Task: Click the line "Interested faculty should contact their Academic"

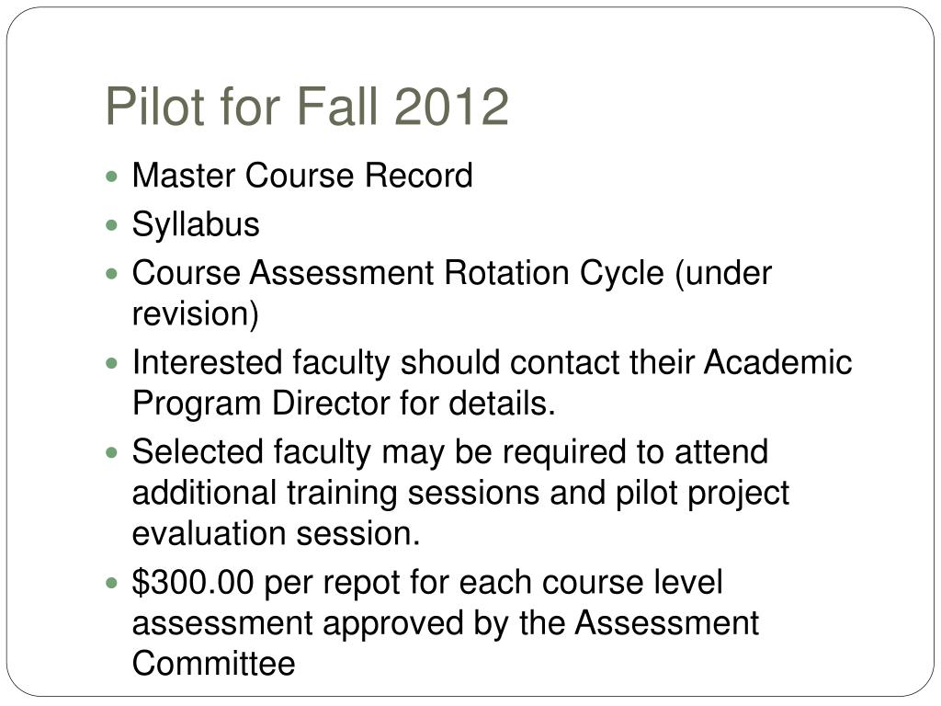Action: tap(493, 362)
